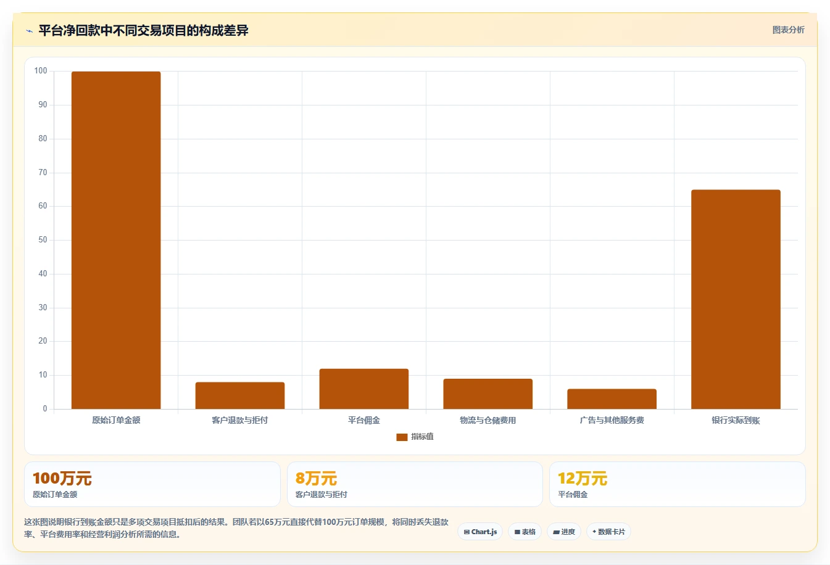
Task: Click the 银行实际到账 x-axis label
Action: [736, 420]
